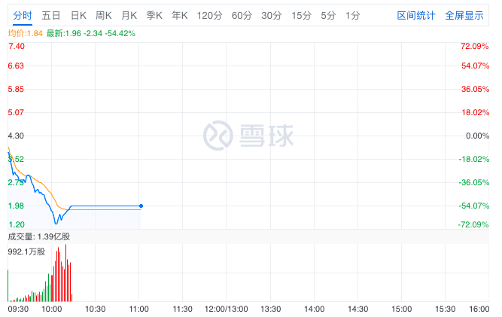This screenshot has width=502, height=317.
Task: Click the blue latest-price dot on chart
Action: coord(141,206)
